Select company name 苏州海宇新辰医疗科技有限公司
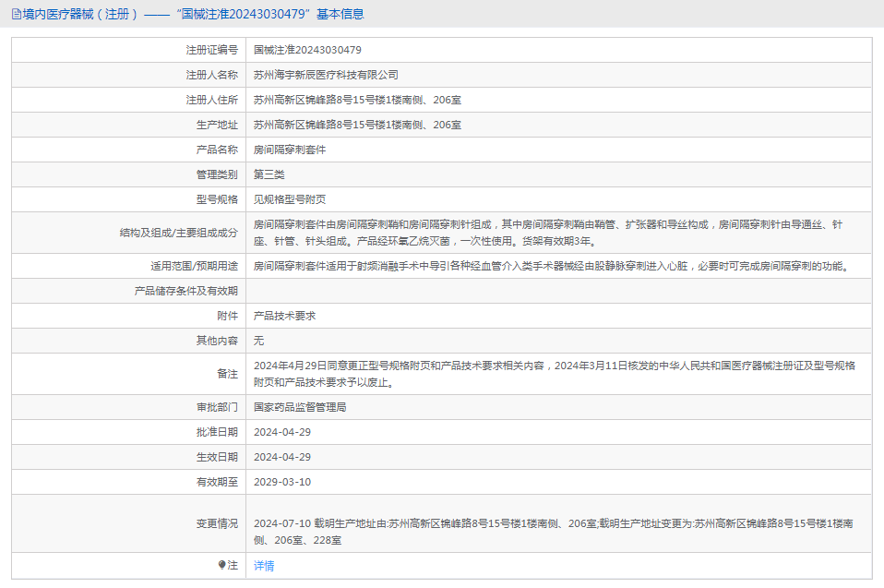Viewport: 884px width, 588px height. pos(326,75)
